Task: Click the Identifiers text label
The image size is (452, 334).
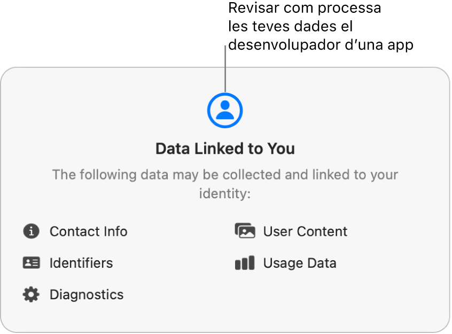Action: pyautogui.click(x=81, y=263)
